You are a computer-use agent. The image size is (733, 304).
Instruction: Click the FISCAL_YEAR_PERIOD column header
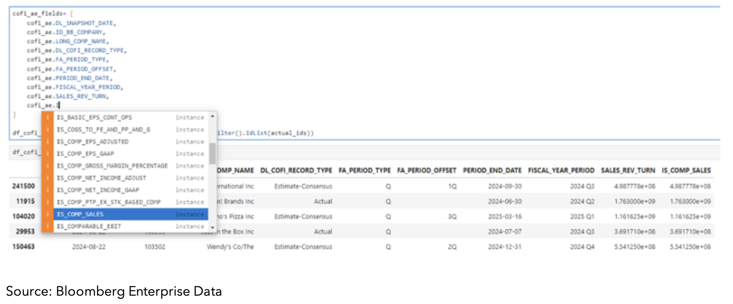click(x=561, y=170)
